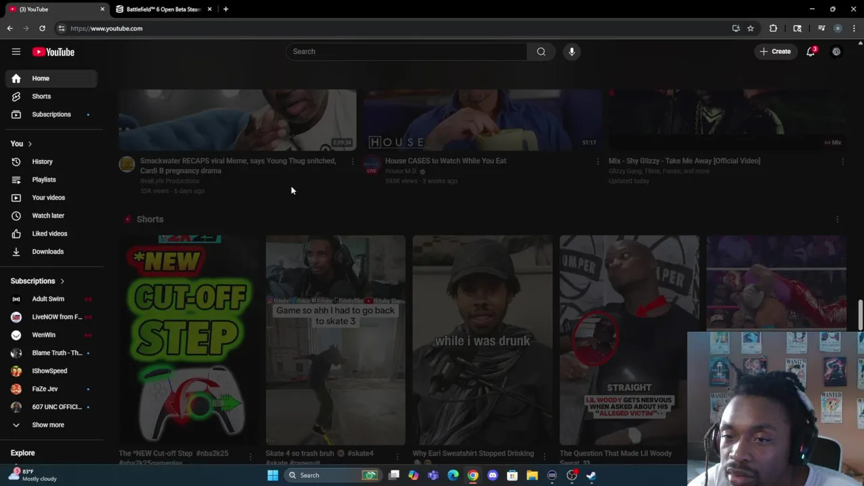Open Shorts in the sidebar
The width and height of the screenshot is (864, 486).
51,97
